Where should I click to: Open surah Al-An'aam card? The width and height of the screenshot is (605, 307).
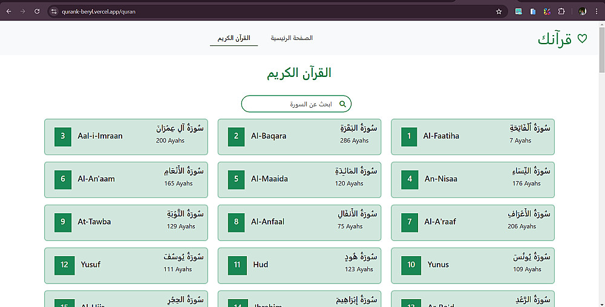[126, 180]
